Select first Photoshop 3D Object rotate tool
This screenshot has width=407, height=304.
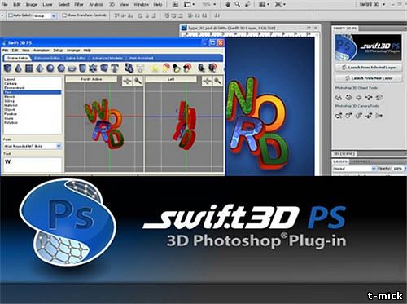pos(339,97)
